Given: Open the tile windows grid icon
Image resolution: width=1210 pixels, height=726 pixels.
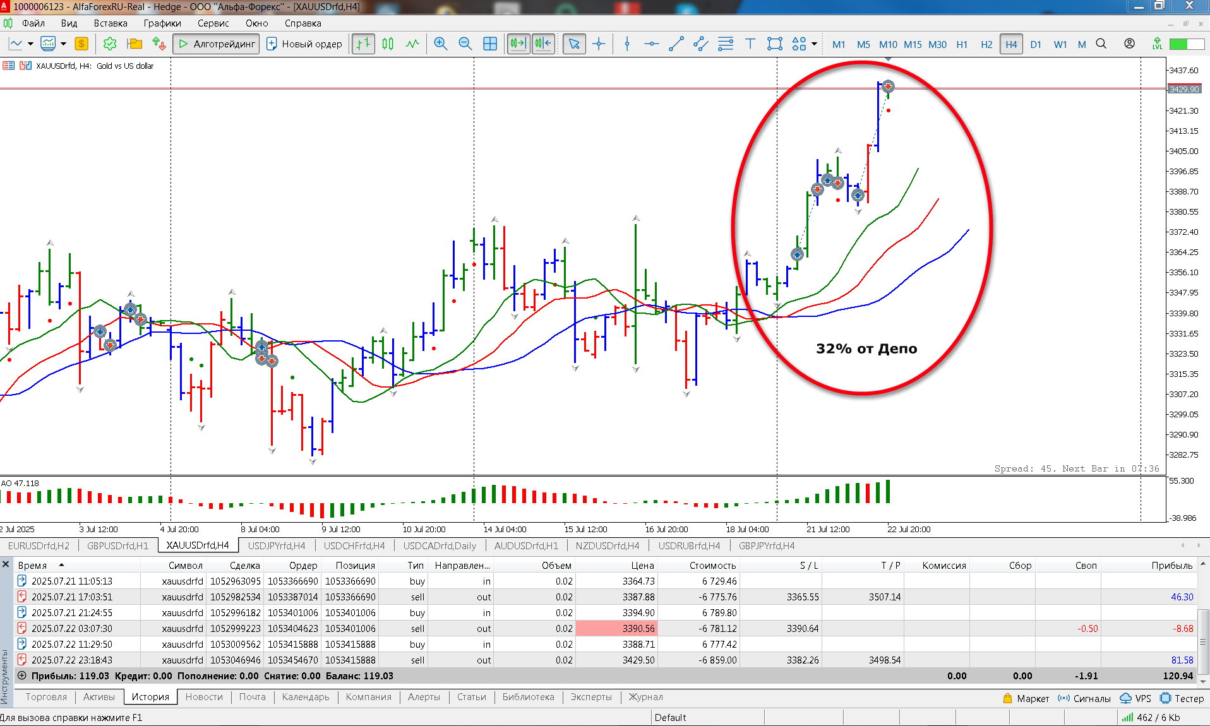Looking at the screenshot, I should [489, 44].
